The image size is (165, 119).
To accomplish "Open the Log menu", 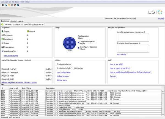I will click(x=17, y=2).
